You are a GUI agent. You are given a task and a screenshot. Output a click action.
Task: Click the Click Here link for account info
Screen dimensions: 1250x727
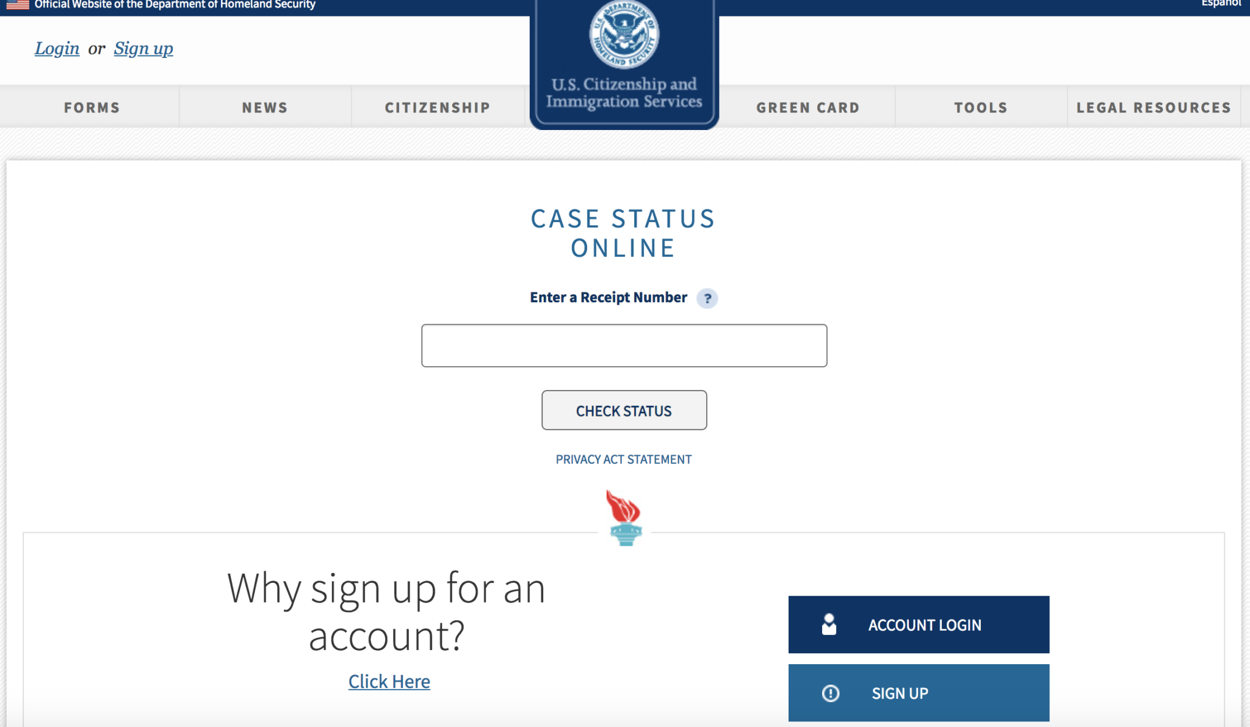point(388,680)
